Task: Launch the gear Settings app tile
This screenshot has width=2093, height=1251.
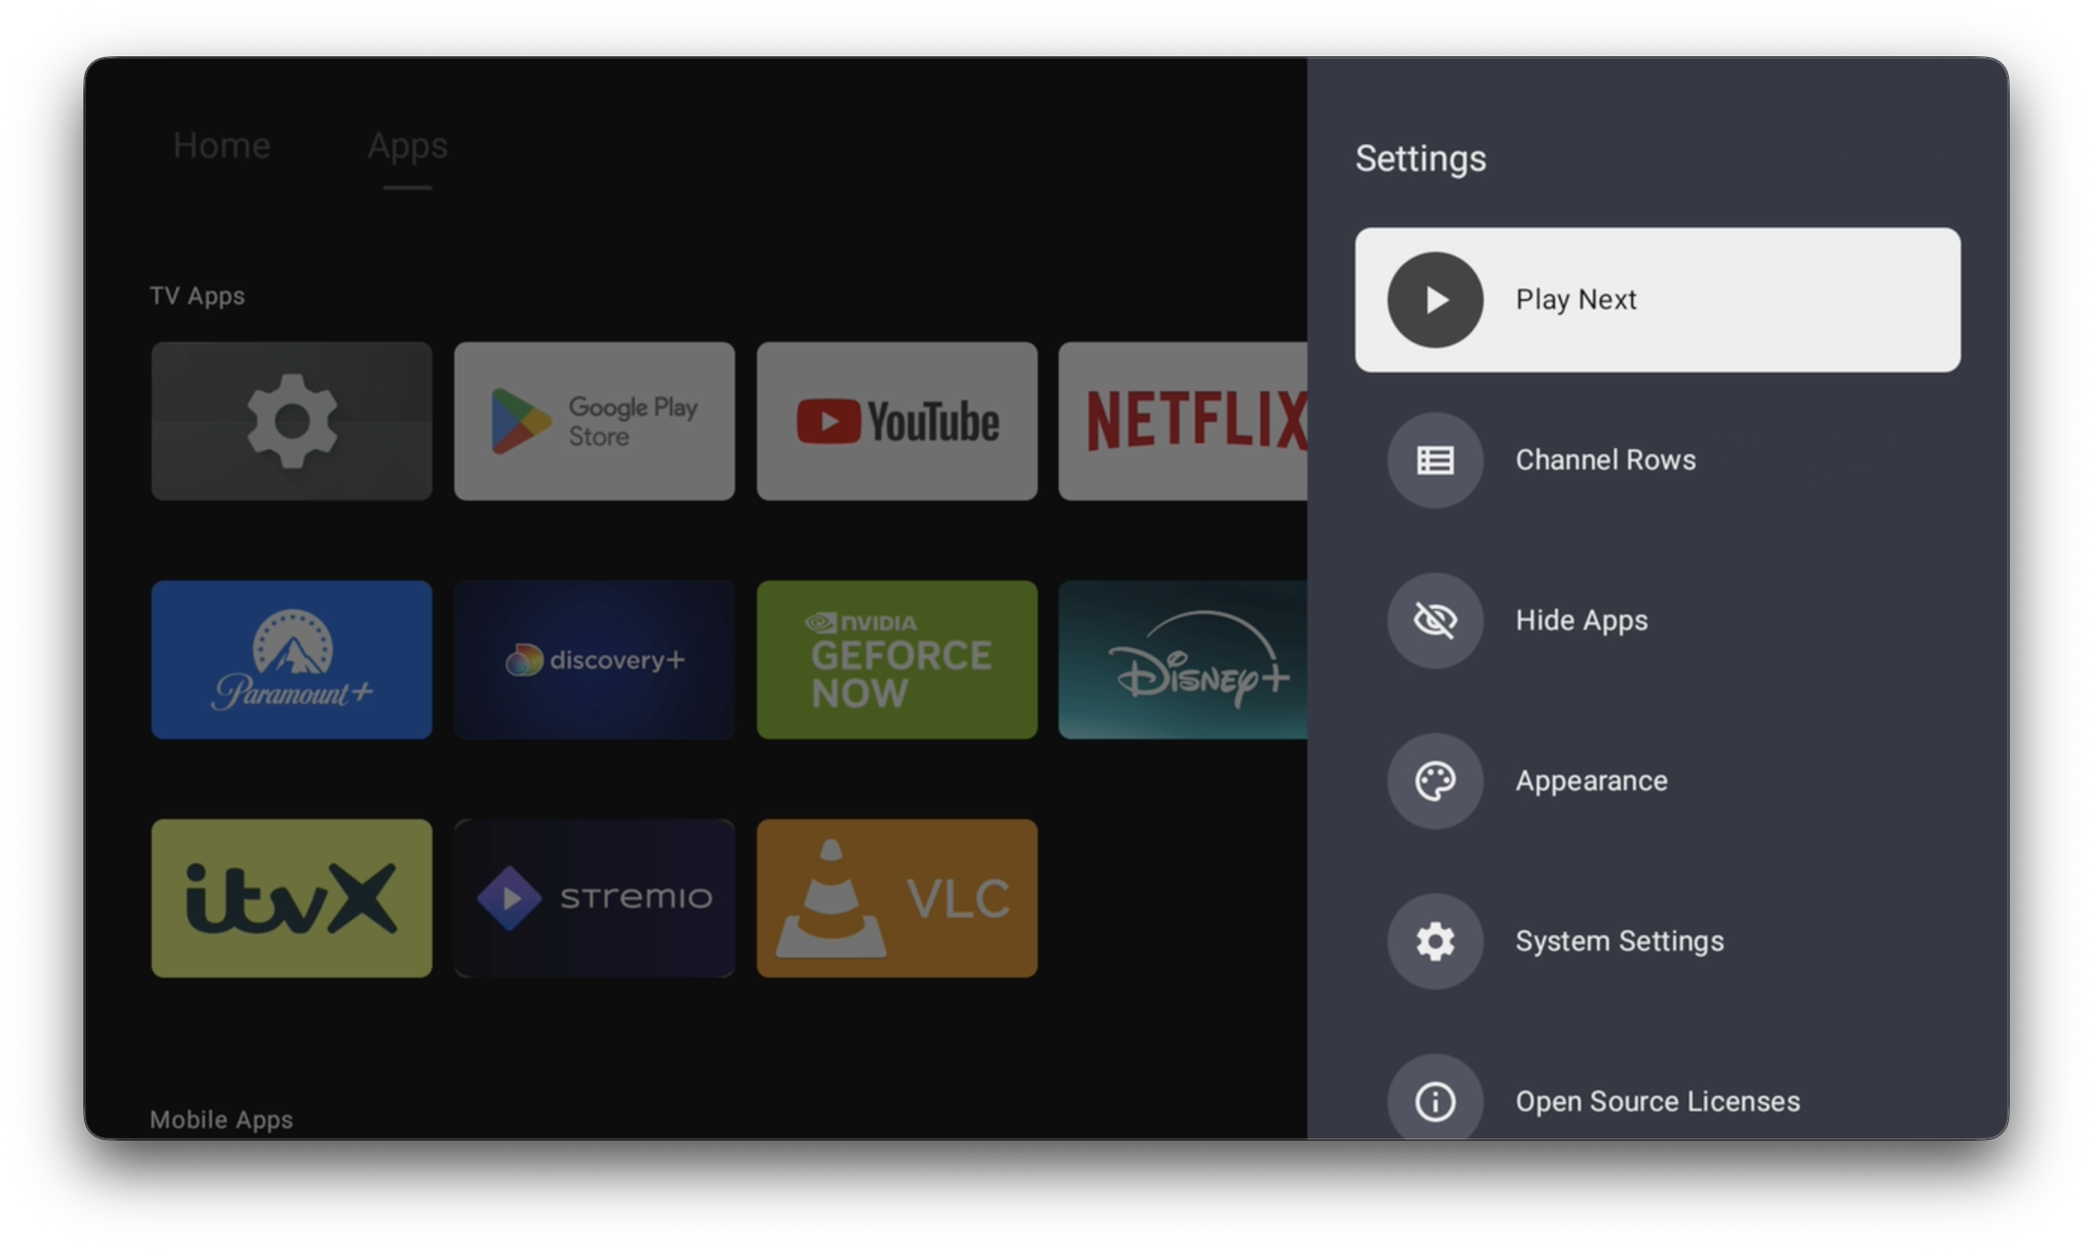Action: click(x=292, y=421)
